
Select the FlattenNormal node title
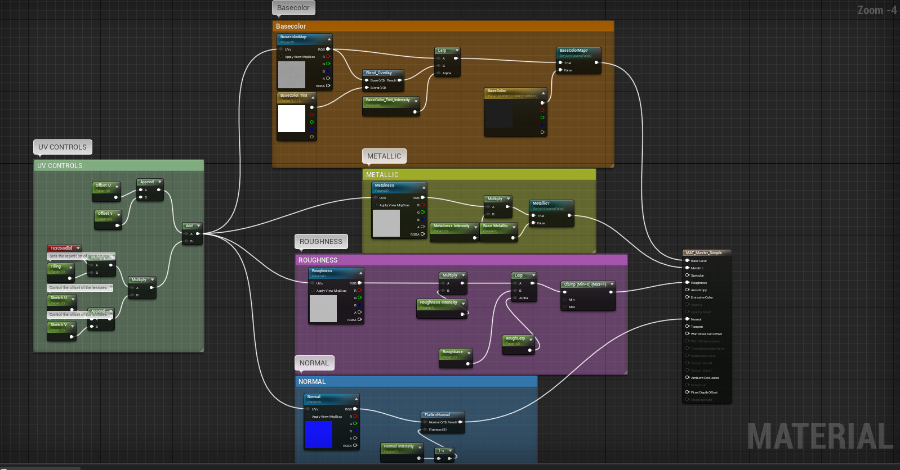437,415
